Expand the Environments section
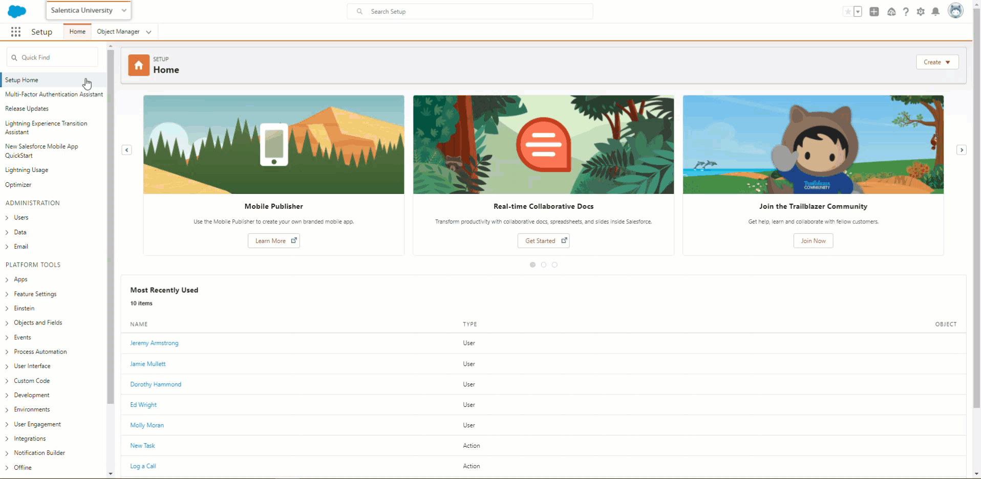The height and width of the screenshot is (479, 981). pos(7,410)
